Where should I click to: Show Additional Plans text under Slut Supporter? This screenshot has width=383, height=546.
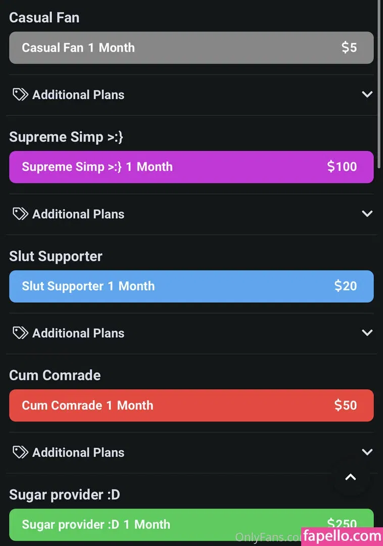[78, 333]
